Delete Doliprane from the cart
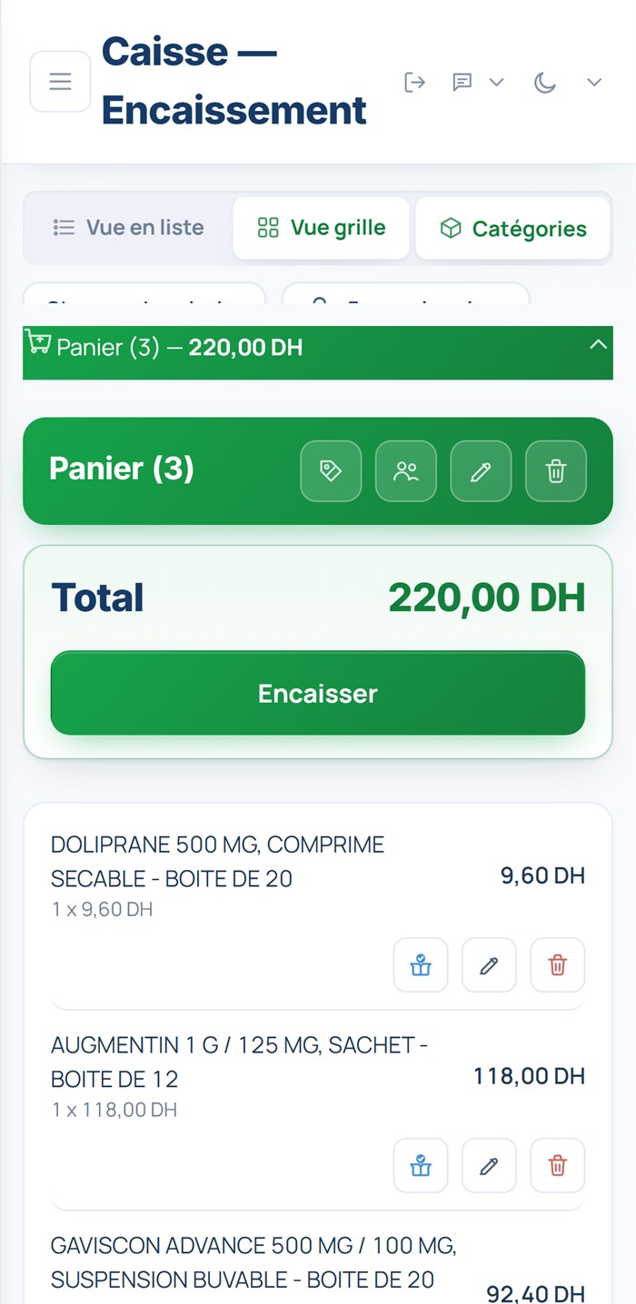 (558, 965)
